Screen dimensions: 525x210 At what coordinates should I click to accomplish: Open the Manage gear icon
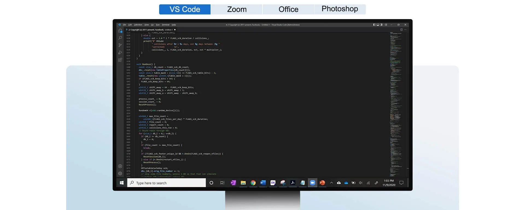(120, 173)
